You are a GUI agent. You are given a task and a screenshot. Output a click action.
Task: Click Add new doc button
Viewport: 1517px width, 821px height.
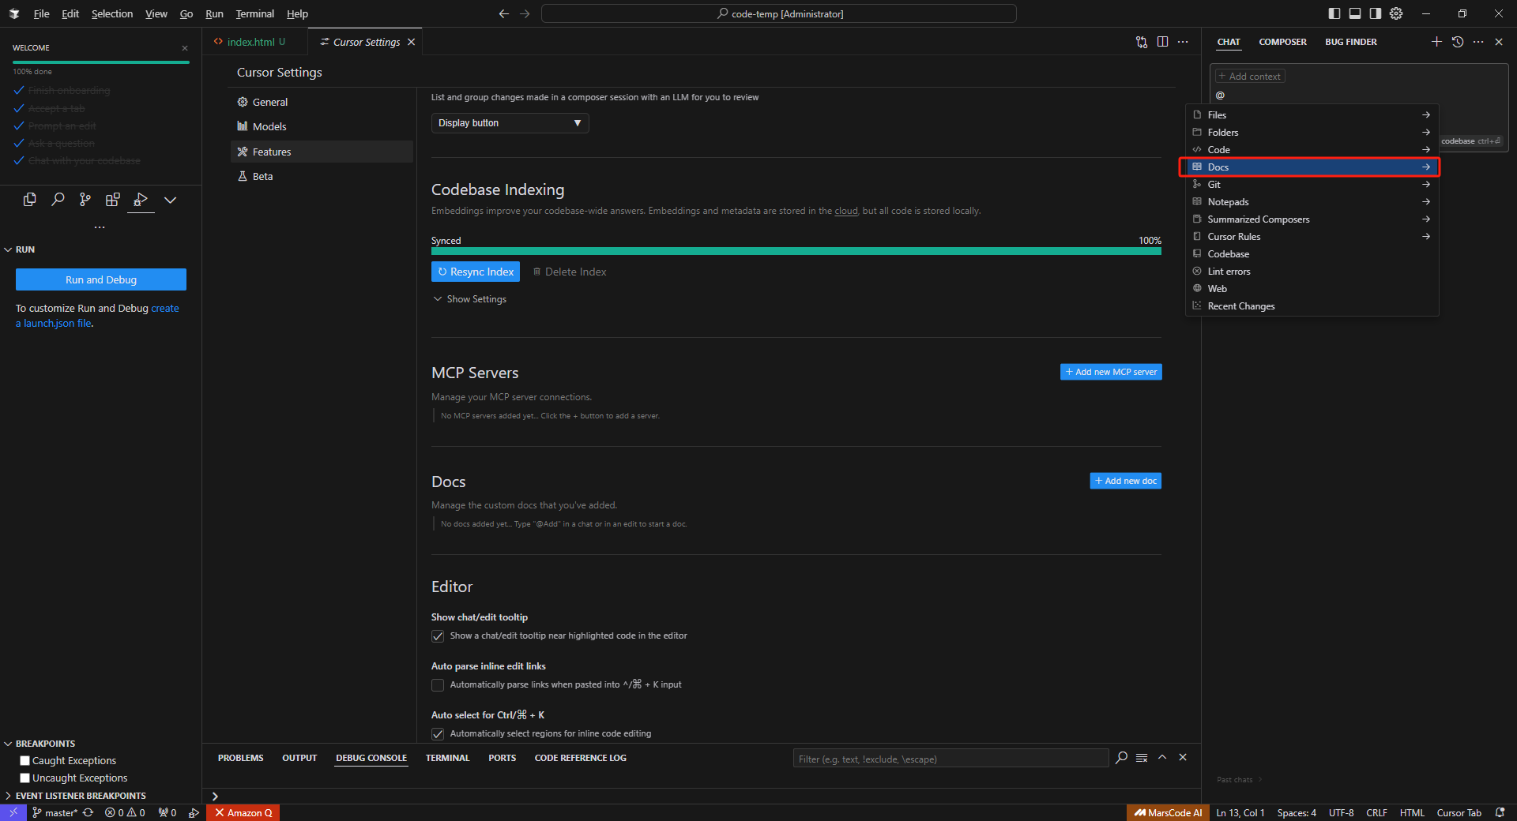pyautogui.click(x=1126, y=481)
